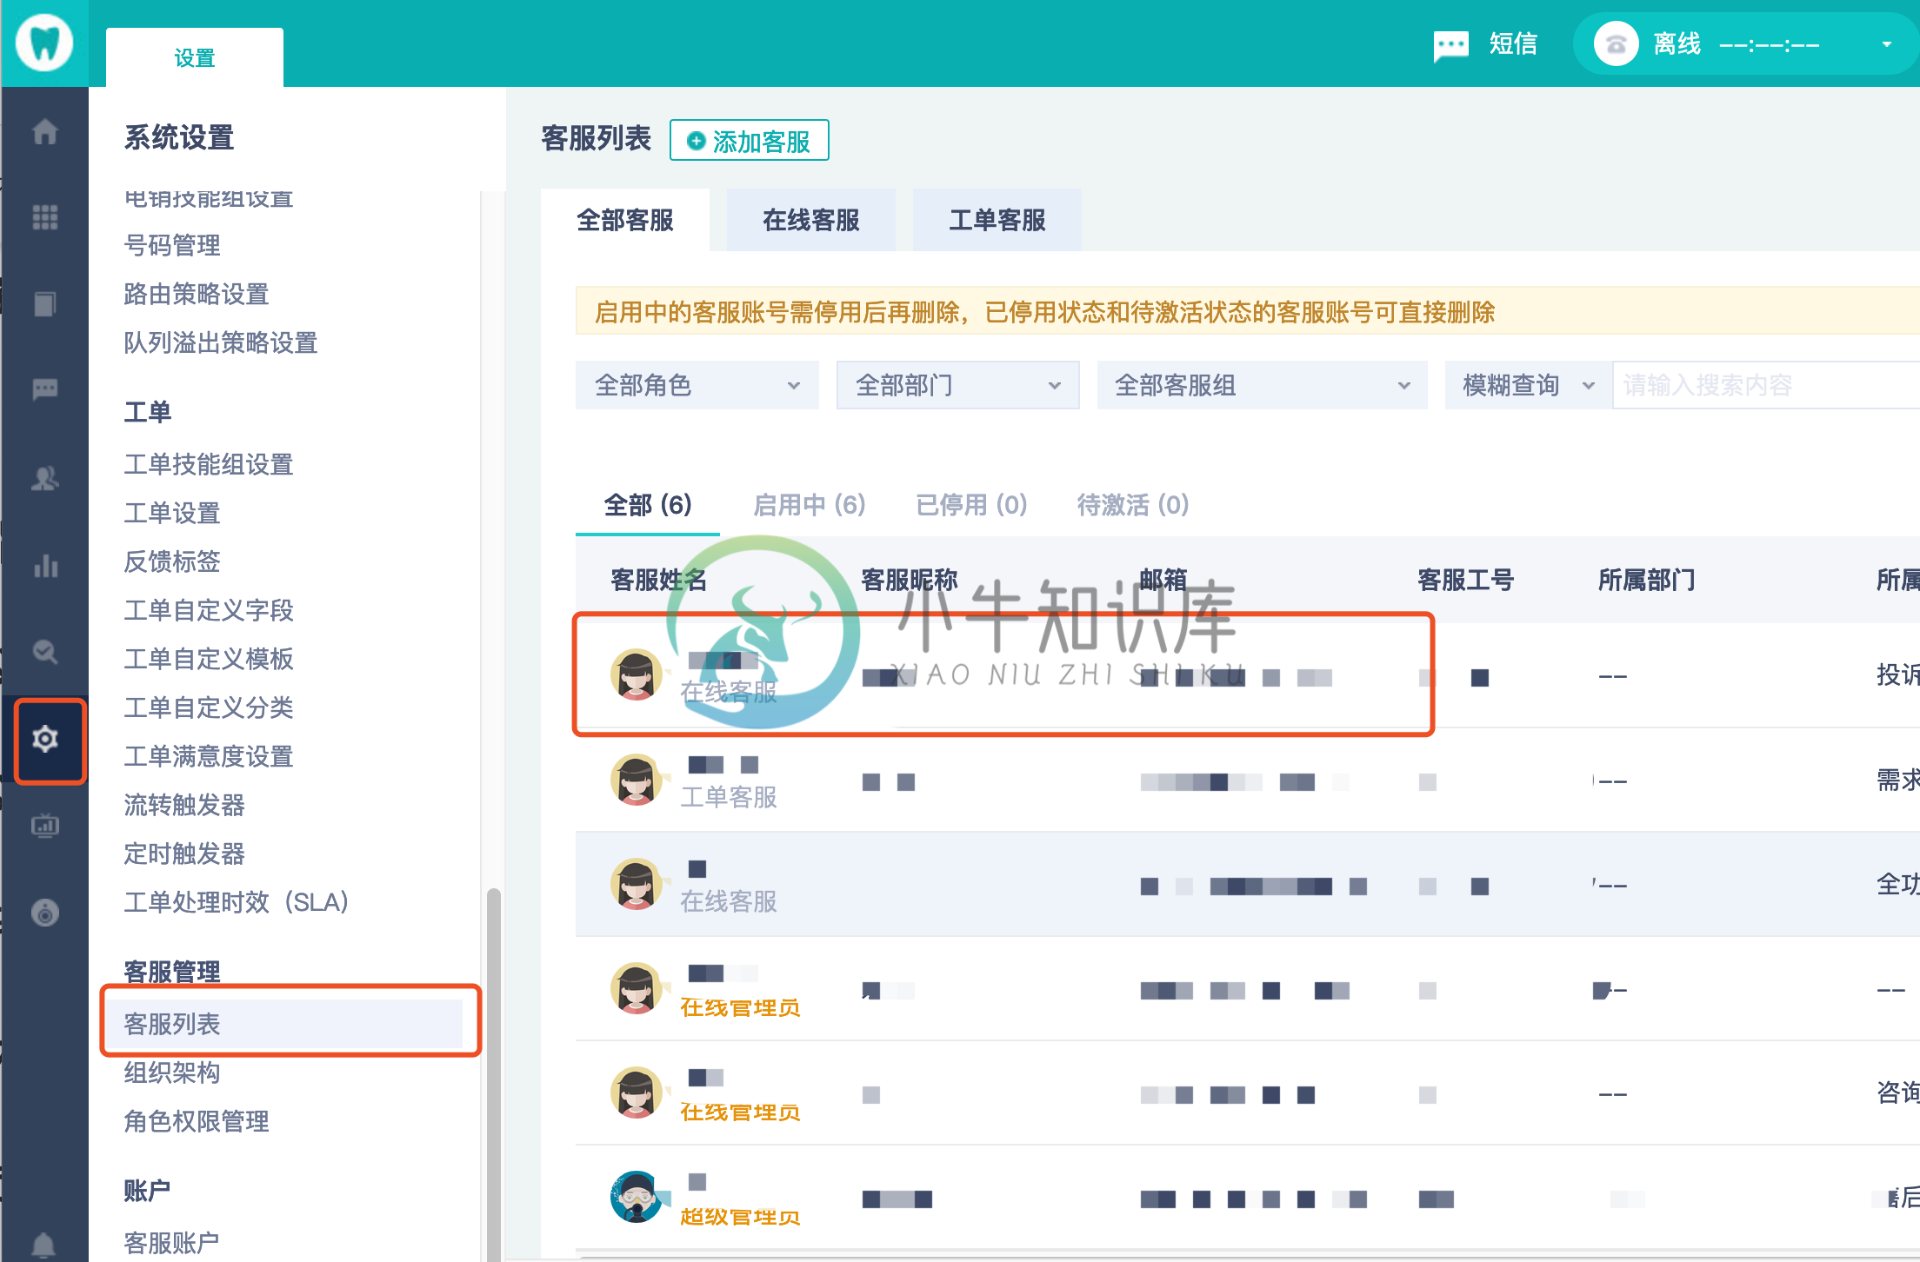Click the 工单客服 role label in the table

[x=729, y=797]
